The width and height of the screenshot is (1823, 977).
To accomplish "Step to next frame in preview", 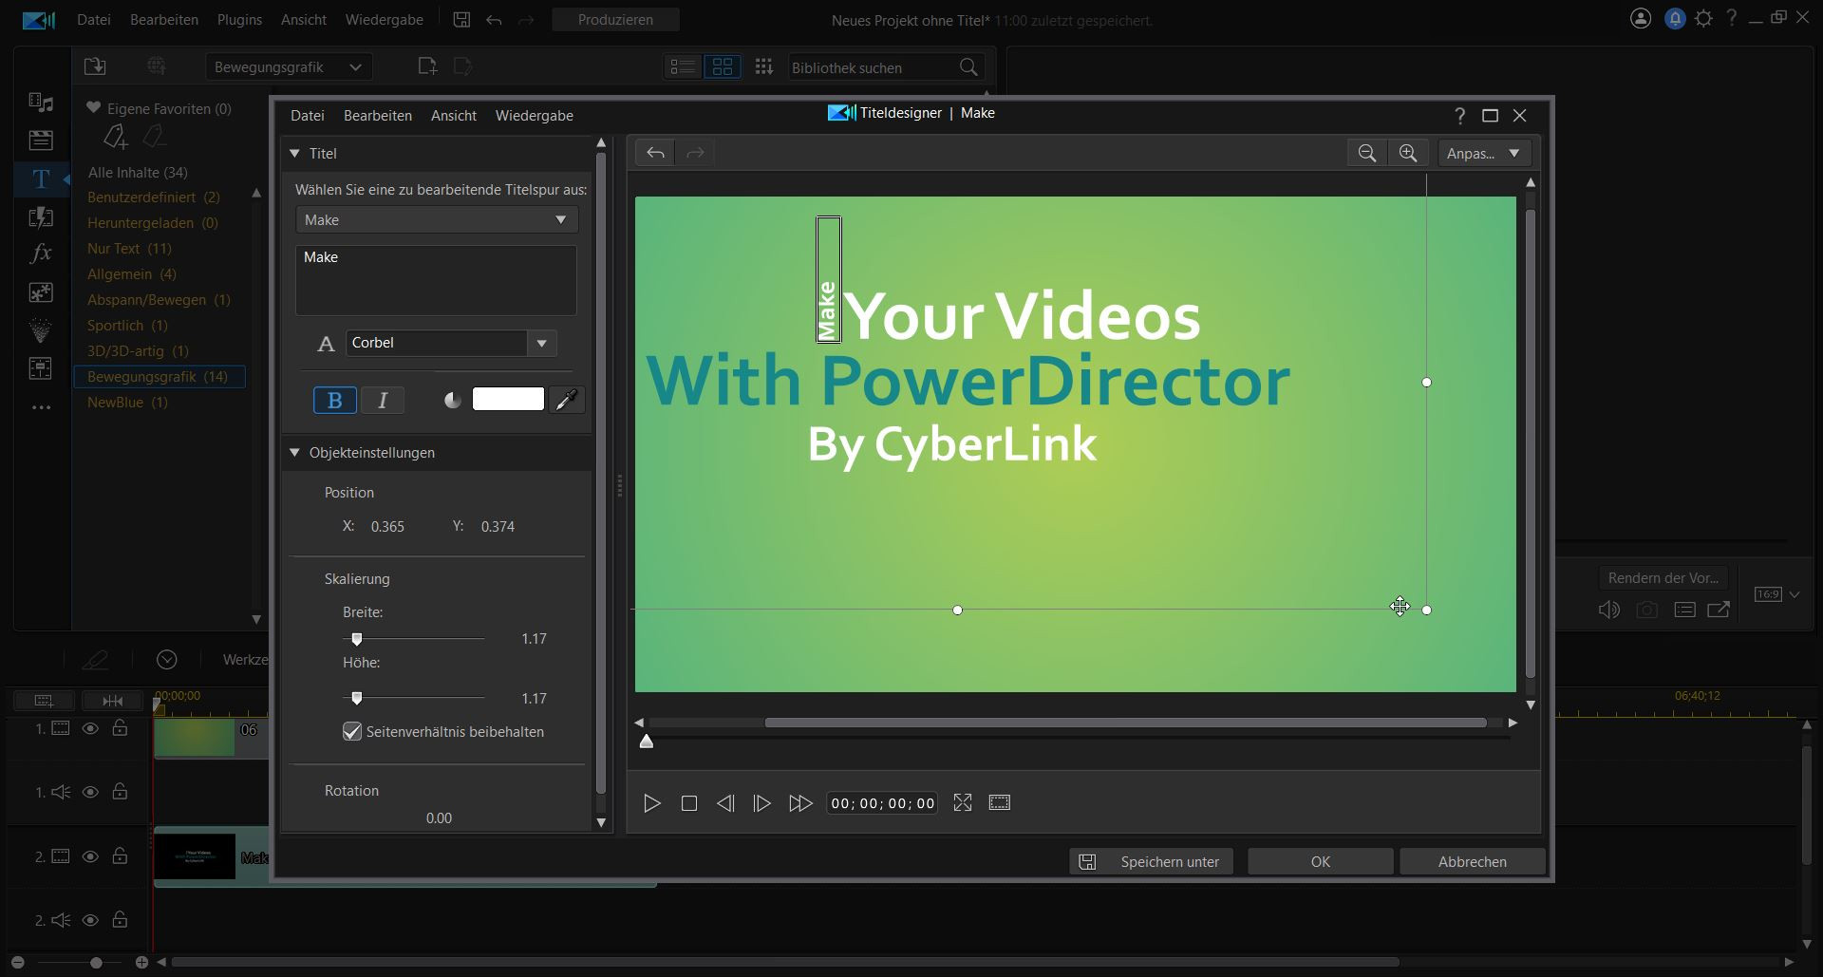I will click(761, 803).
